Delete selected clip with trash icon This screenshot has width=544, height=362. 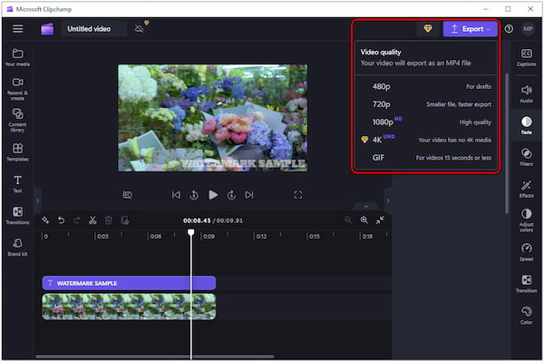[109, 220]
